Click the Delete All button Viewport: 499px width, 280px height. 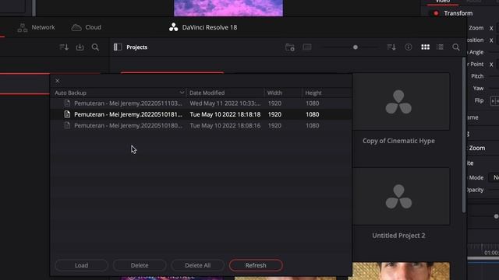click(197, 265)
